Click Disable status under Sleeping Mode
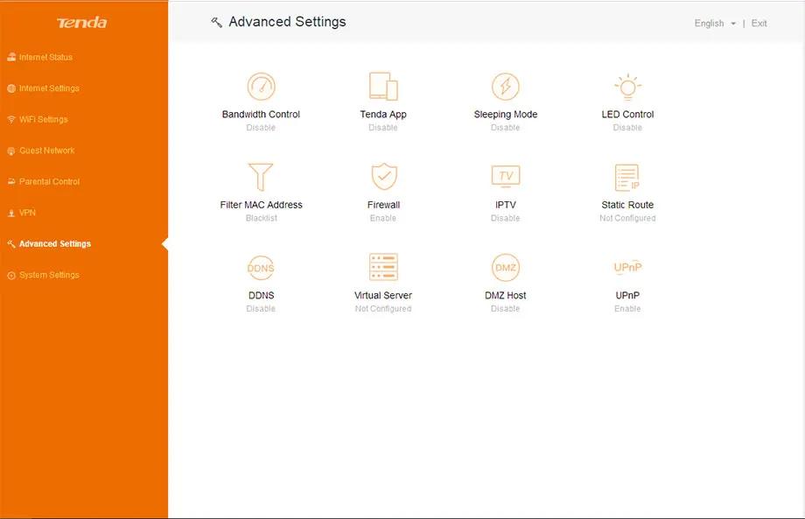Image resolution: width=805 pixels, height=519 pixels. [505, 127]
